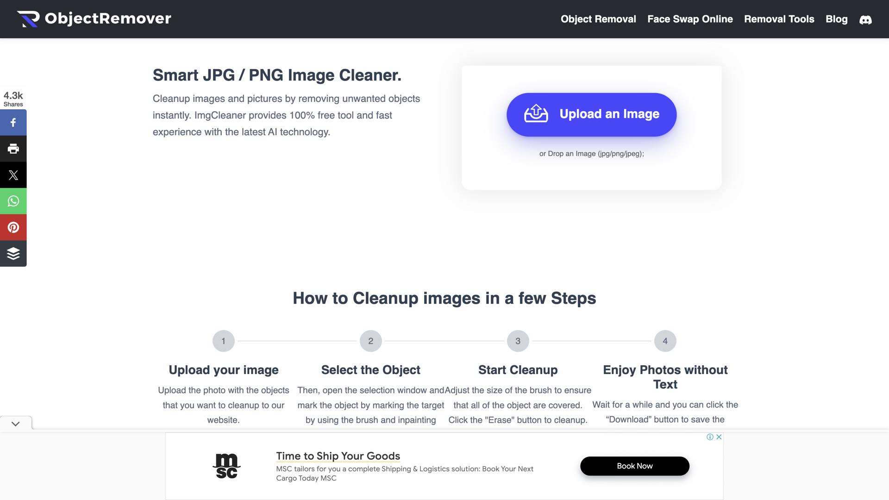Open the MSC advertiser link
Viewport: 889px width, 500px height.
coord(226,466)
